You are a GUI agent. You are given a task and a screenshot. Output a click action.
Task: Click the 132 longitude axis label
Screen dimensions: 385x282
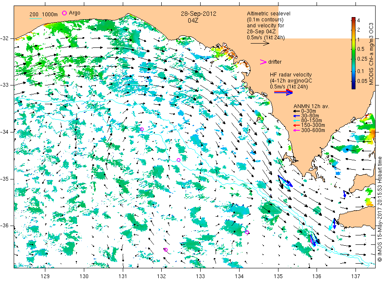click(162, 276)
